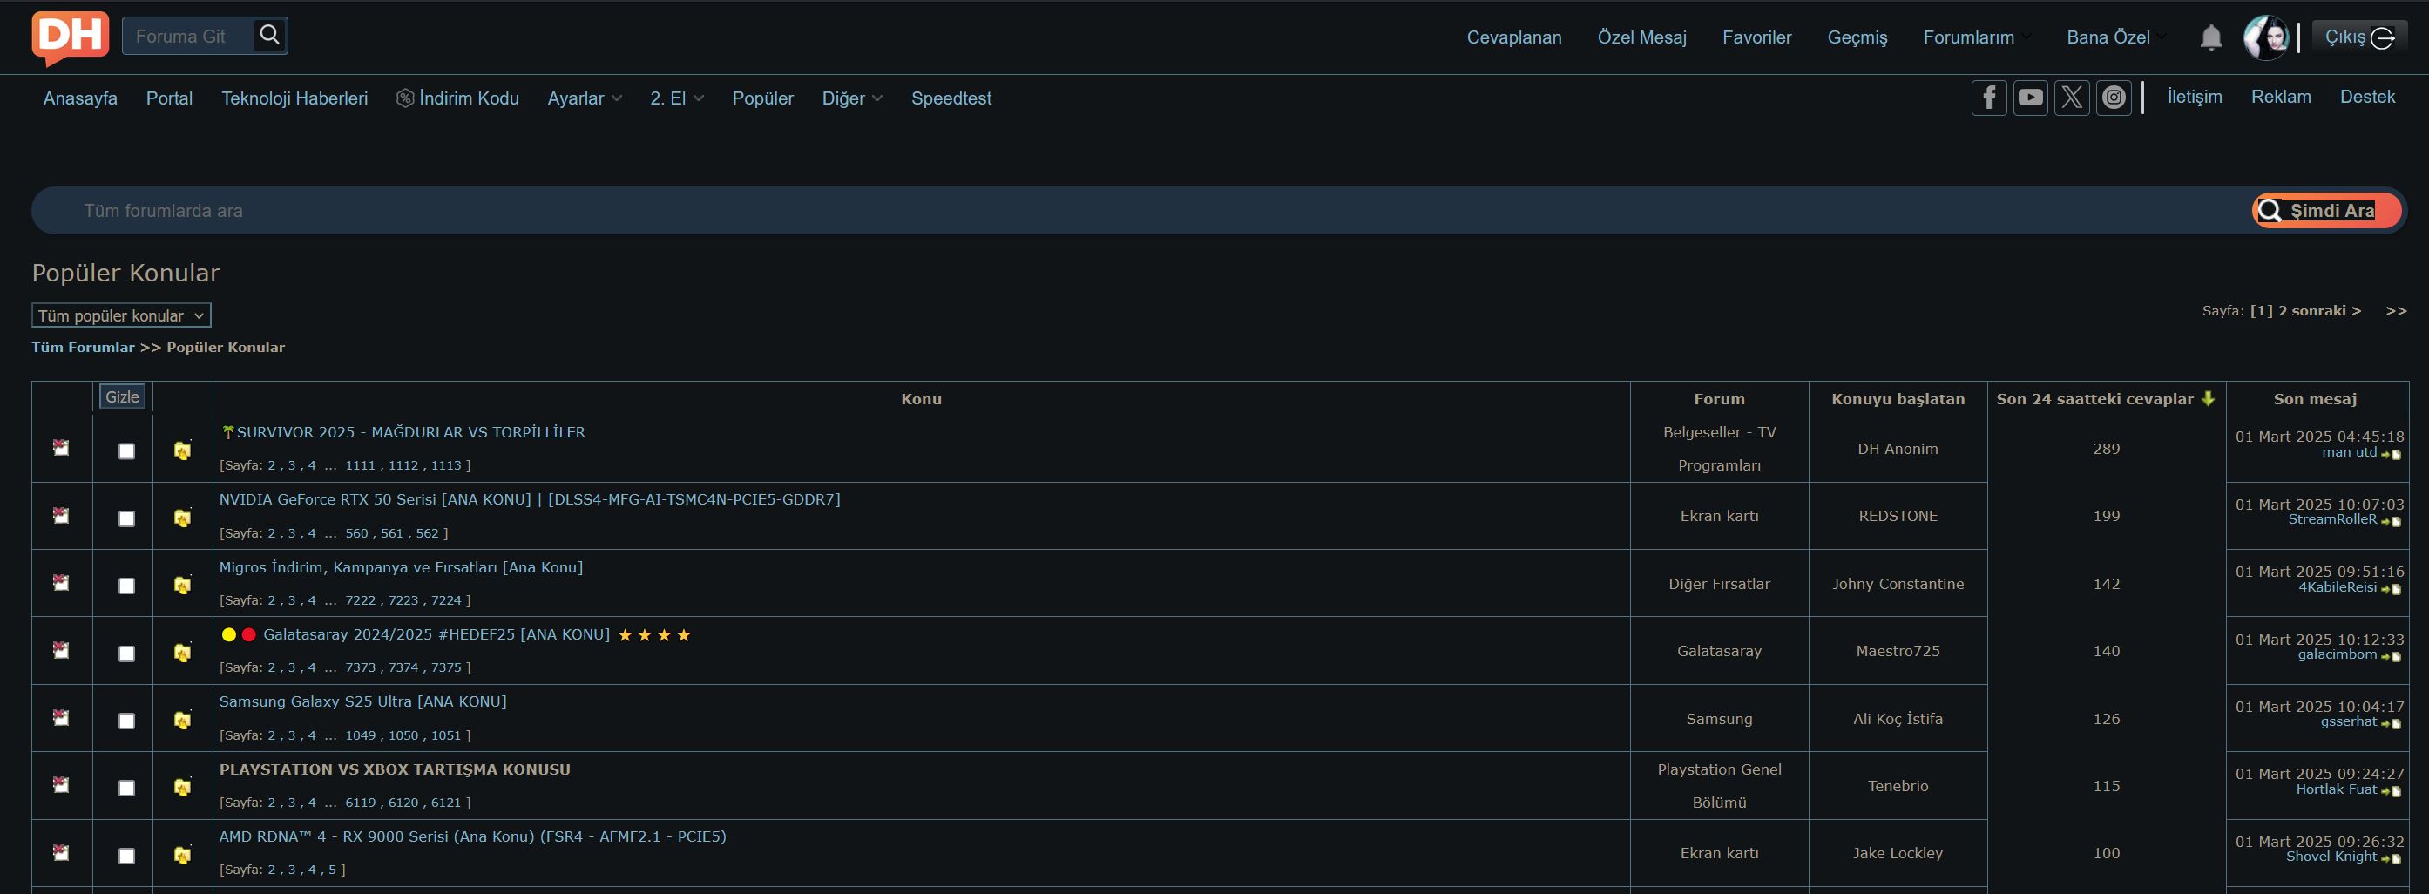Go to last post by man utd
The width and height of the screenshot is (2429, 894).
[2391, 455]
